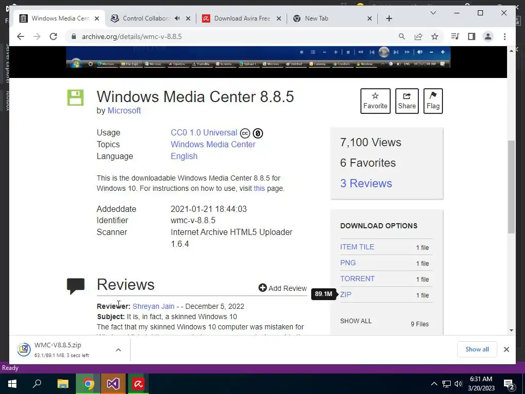Download the TORRENT file
This screenshot has height=394, width=525.
click(x=357, y=279)
